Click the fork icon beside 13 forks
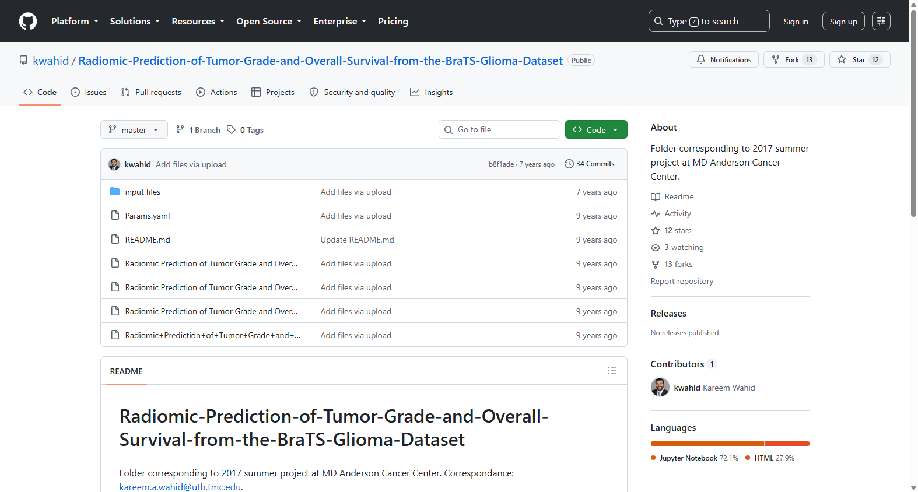918x492 pixels. click(656, 265)
